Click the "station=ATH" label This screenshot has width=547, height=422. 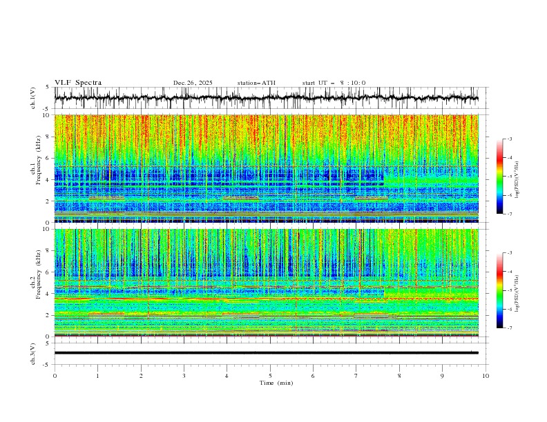point(256,83)
